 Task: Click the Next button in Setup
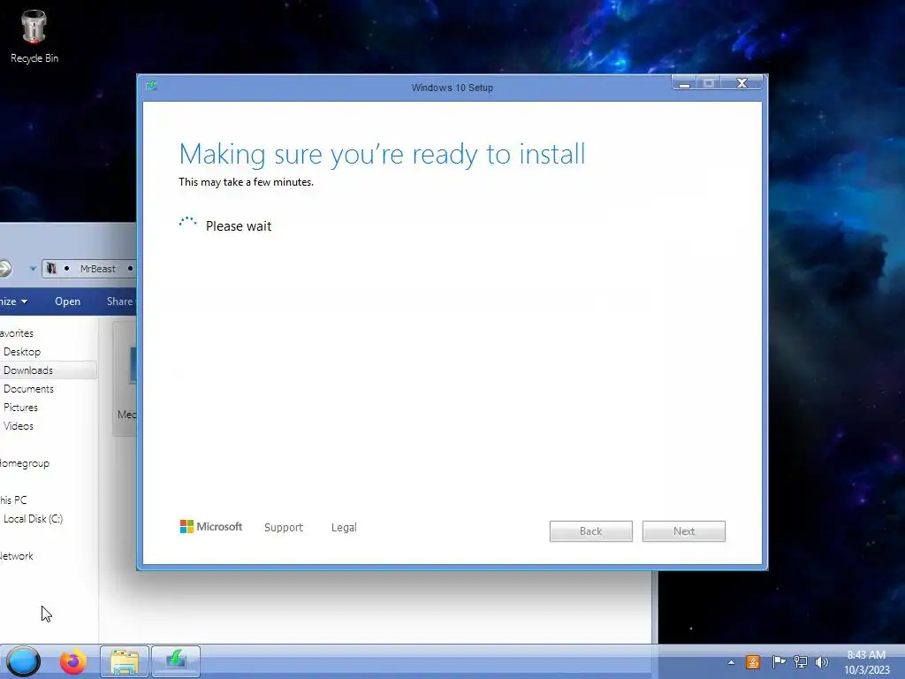[684, 531]
